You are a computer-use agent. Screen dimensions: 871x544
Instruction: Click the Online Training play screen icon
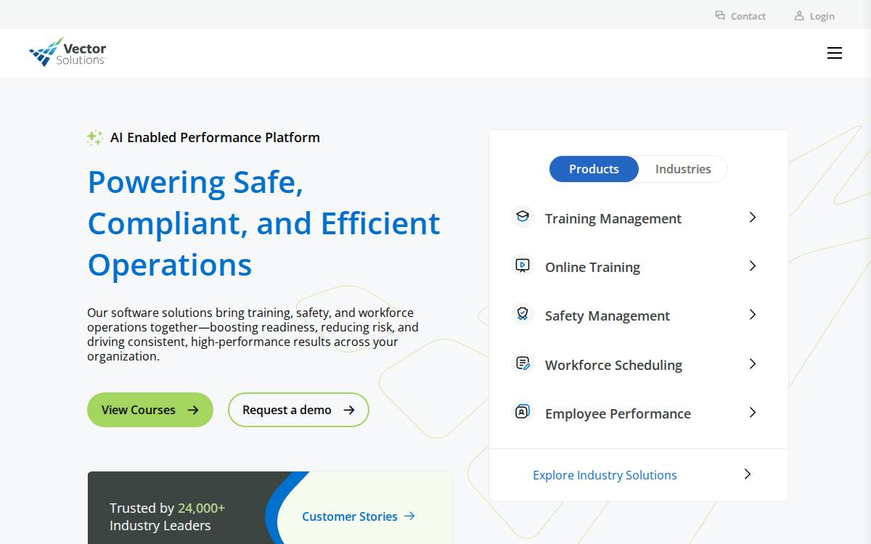(x=523, y=265)
